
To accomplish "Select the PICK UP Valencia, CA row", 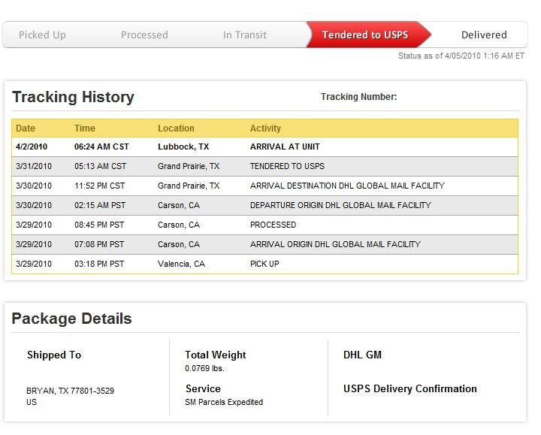I will click(264, 264).
